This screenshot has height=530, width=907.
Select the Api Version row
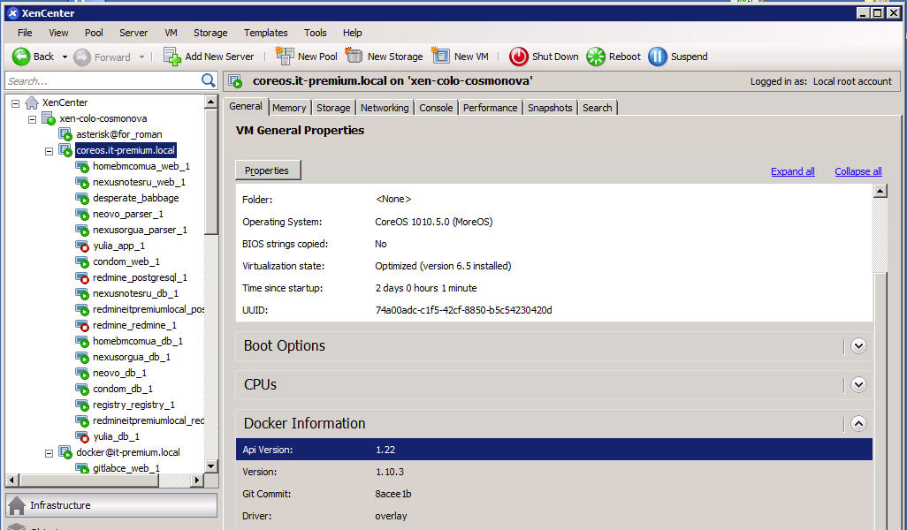click(553, 450)
